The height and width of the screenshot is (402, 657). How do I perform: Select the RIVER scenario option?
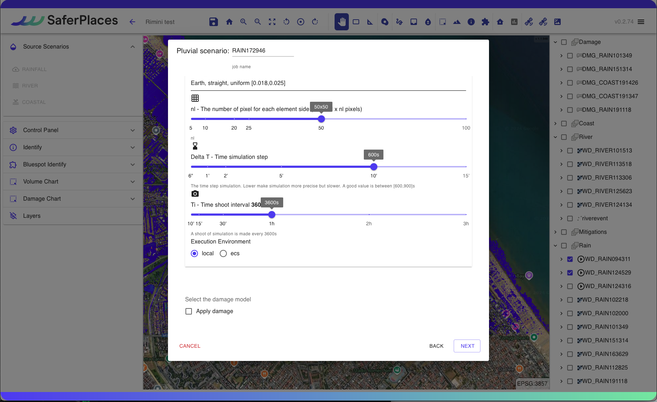click(30, 86)
